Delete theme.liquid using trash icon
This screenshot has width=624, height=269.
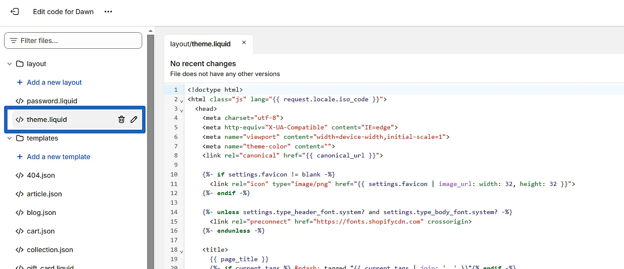pyautogui.click(x=121, y=119)
